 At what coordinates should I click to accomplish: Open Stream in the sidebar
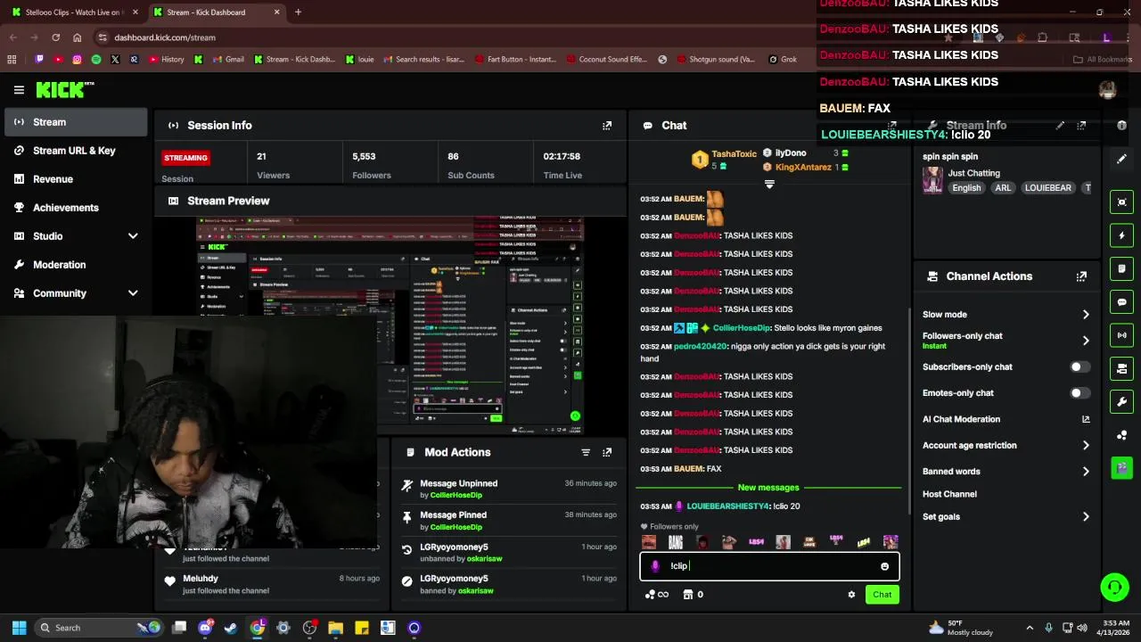[76, 122]
